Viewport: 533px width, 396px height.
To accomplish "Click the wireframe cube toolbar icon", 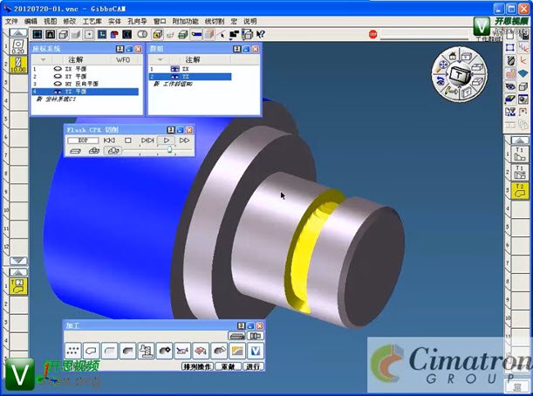I will click(63, 34).
